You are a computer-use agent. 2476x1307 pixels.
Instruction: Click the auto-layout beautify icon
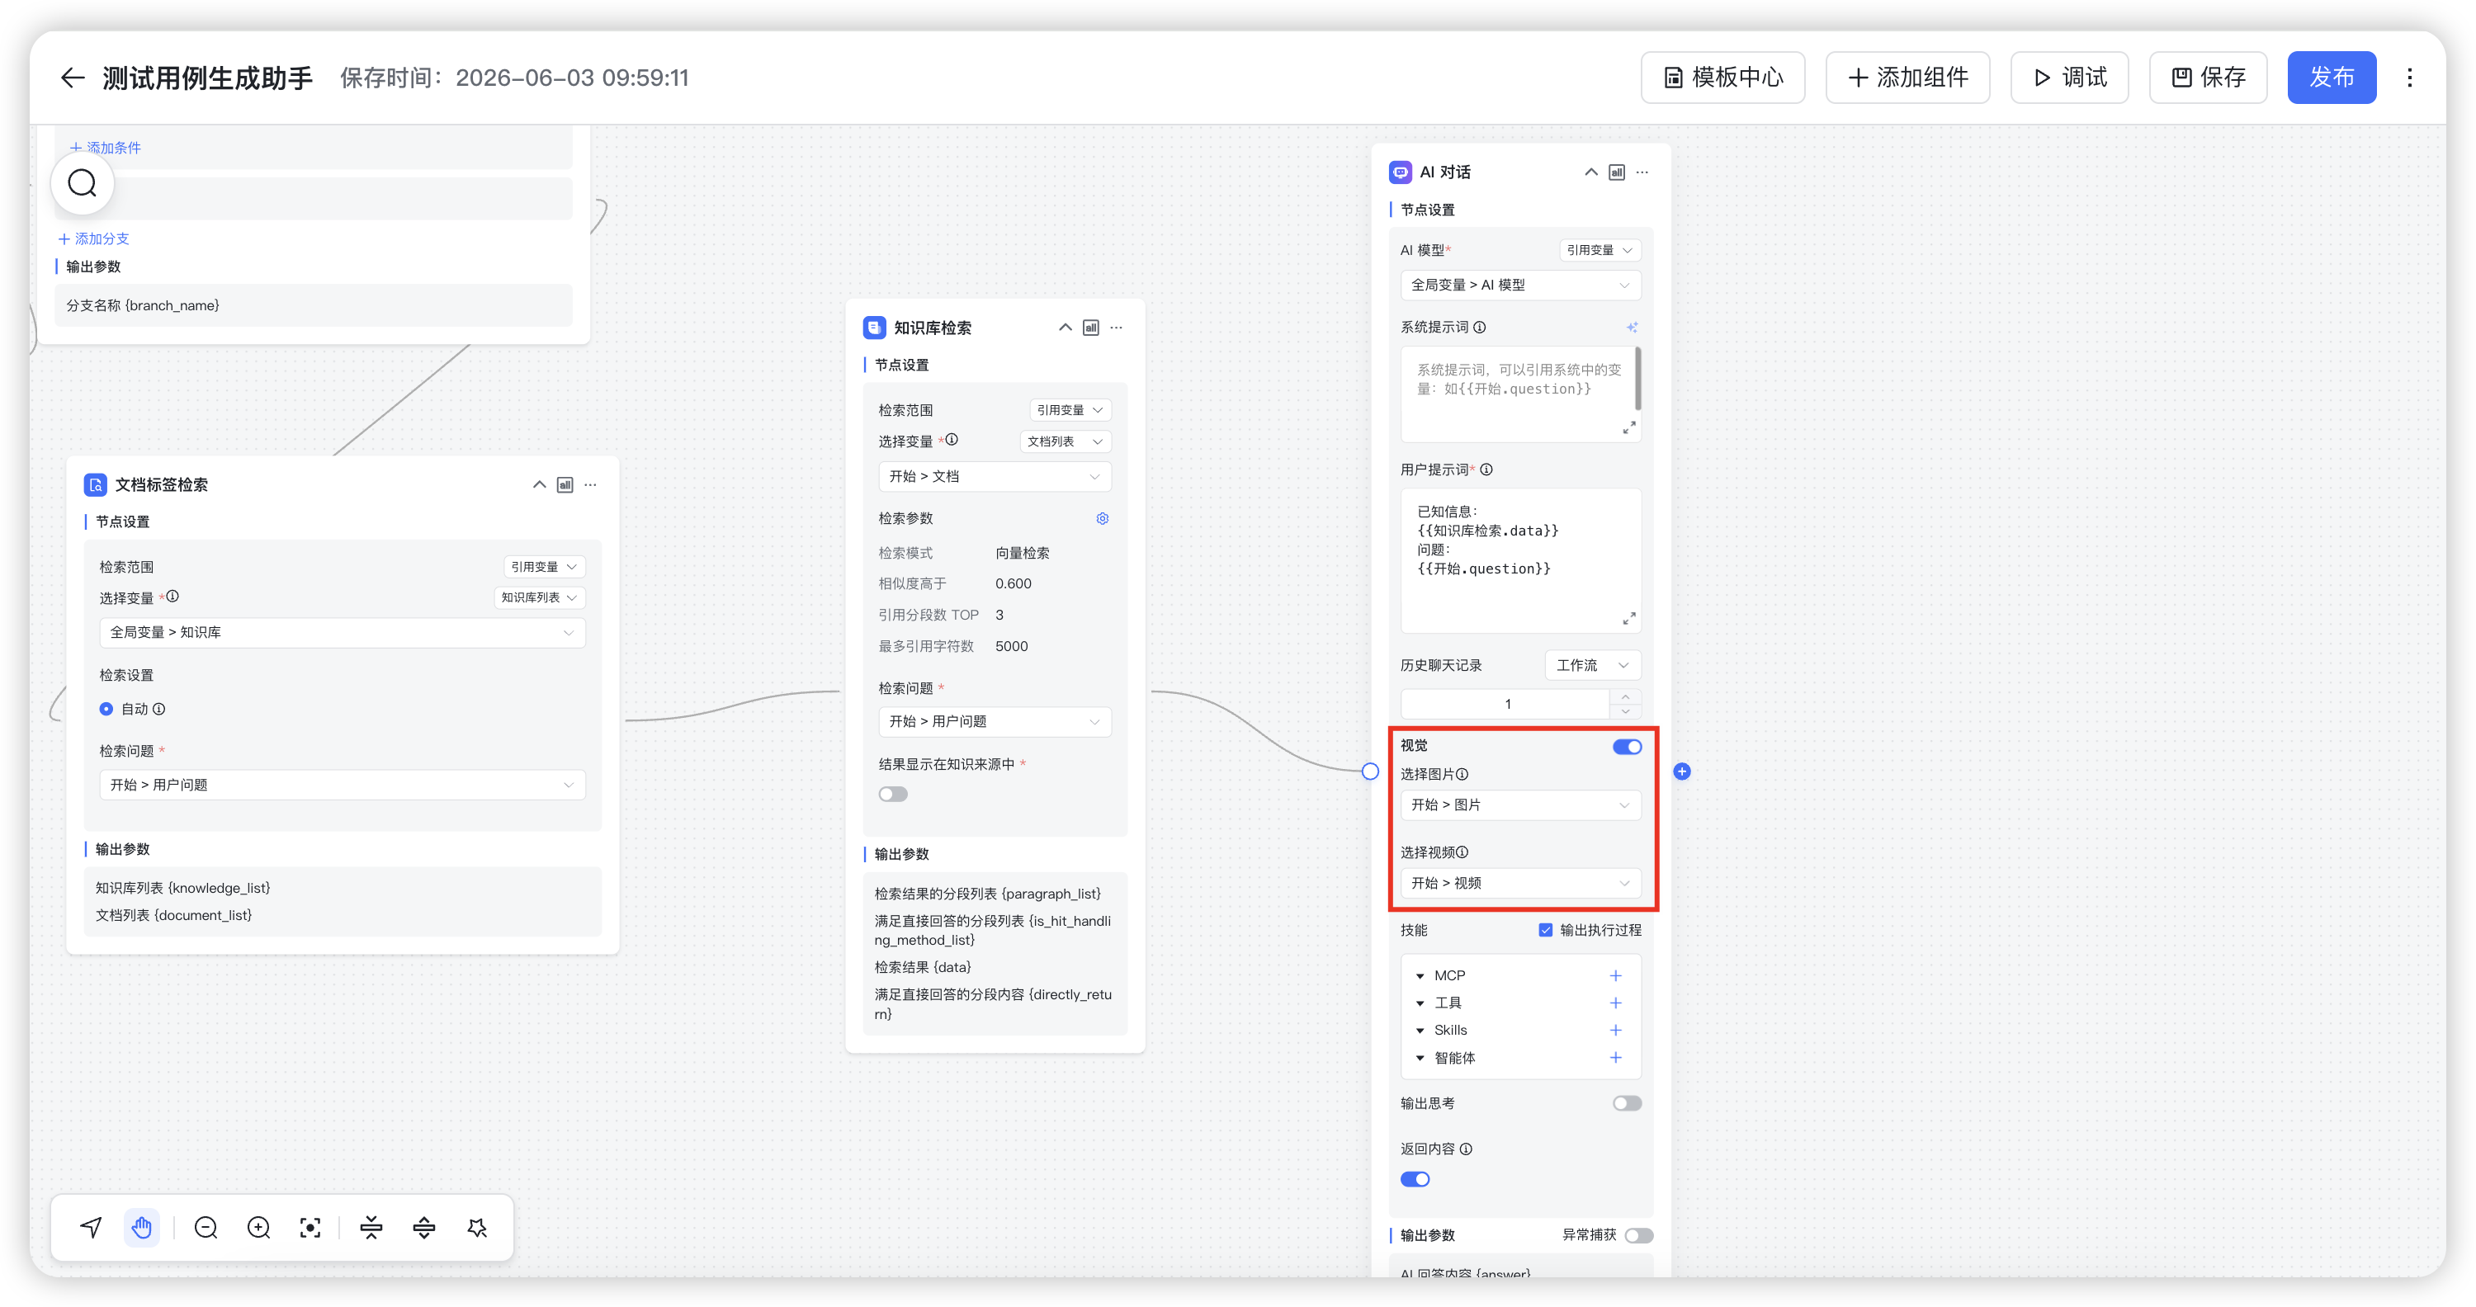(477, 1227)
